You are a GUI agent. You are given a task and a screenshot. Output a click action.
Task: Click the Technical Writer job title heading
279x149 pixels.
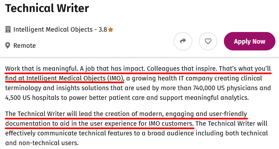[47, 8]
